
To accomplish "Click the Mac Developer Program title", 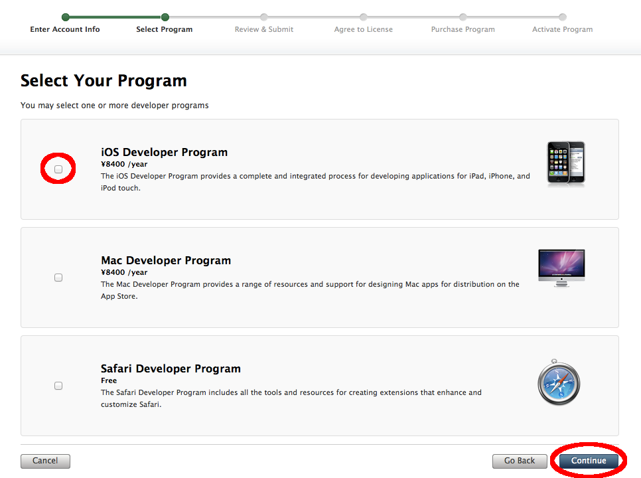I will [166, 260].
